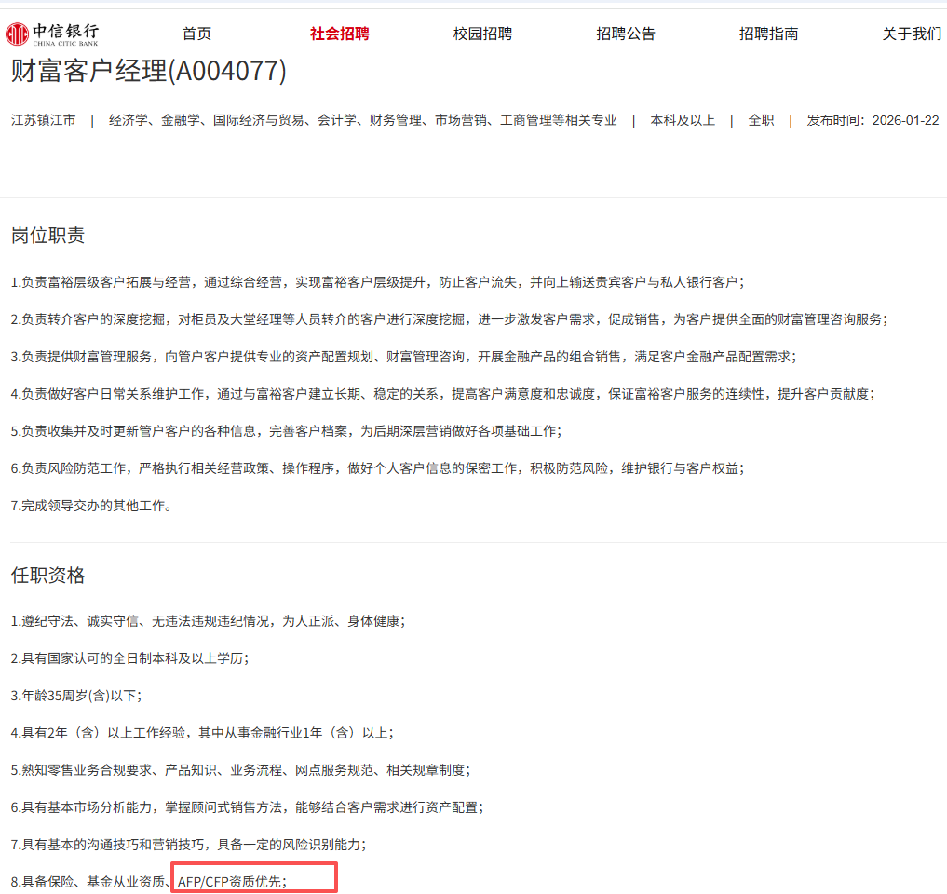Open the 招聘公告 menu item
This screenshot has height=894, width=947.
[626, 34]
